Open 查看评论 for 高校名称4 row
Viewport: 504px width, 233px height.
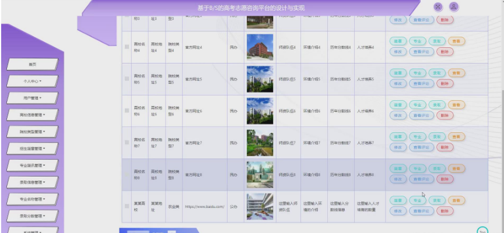click(421, 52)
